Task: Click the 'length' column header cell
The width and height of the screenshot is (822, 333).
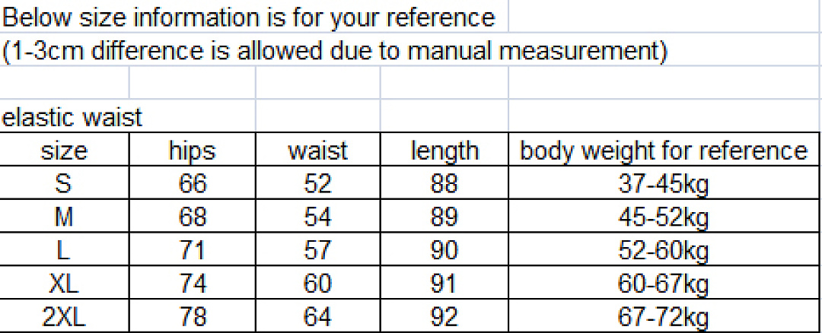Action: [x=444, y=150]
